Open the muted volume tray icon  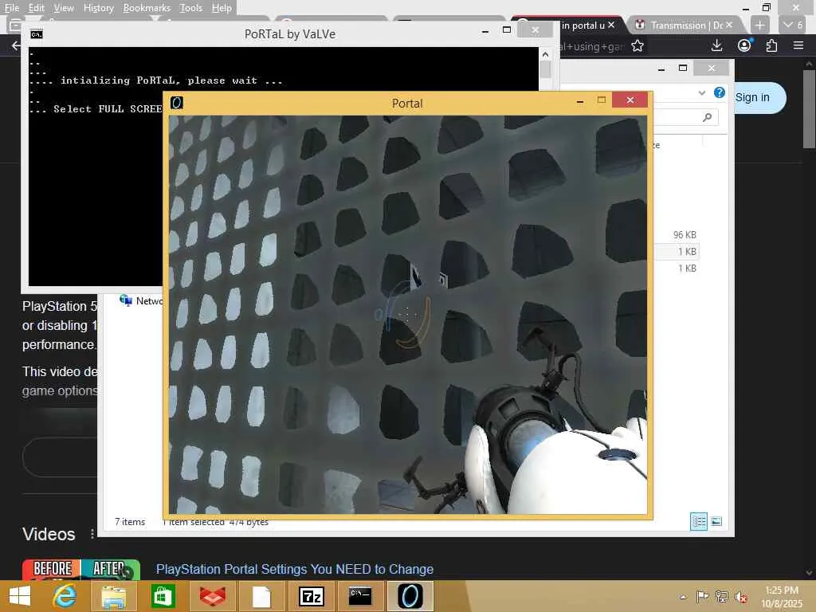[740, 597]
